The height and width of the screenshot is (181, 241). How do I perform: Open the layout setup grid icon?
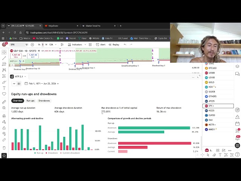(90, 44)
